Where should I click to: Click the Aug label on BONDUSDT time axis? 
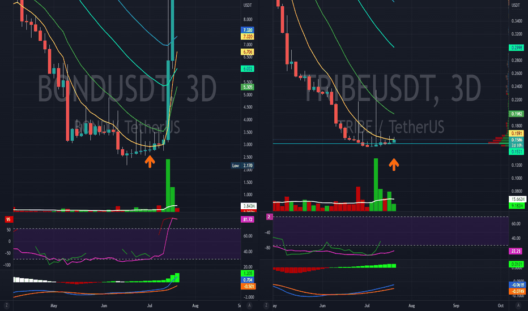(195, 305)
